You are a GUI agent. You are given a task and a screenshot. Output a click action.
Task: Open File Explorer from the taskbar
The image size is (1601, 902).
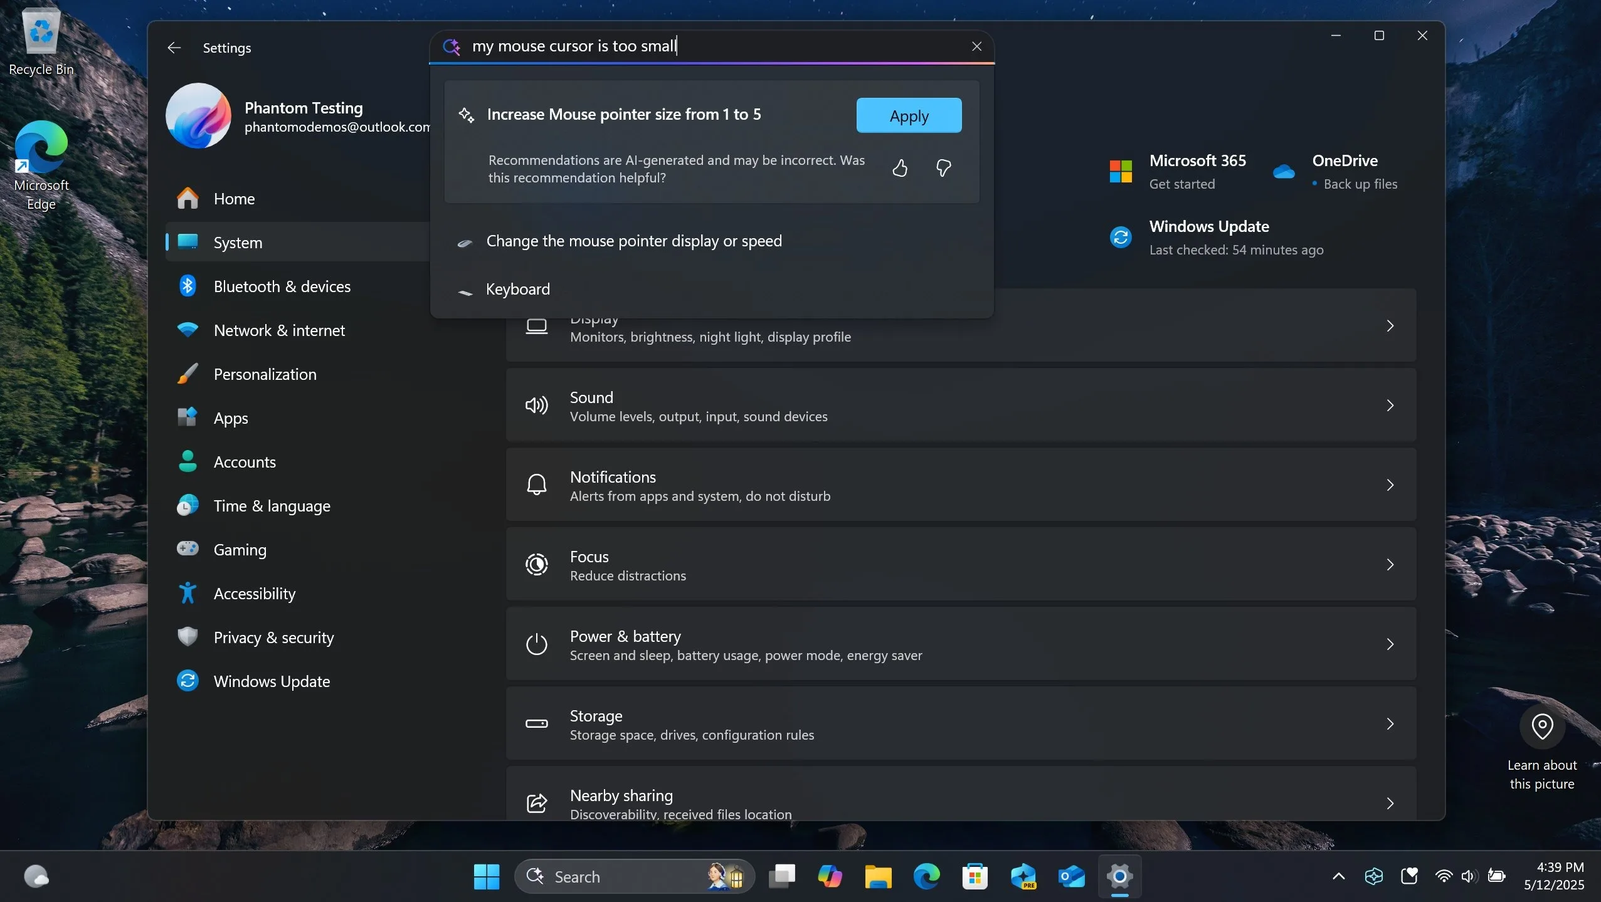(x=878, y=876)
